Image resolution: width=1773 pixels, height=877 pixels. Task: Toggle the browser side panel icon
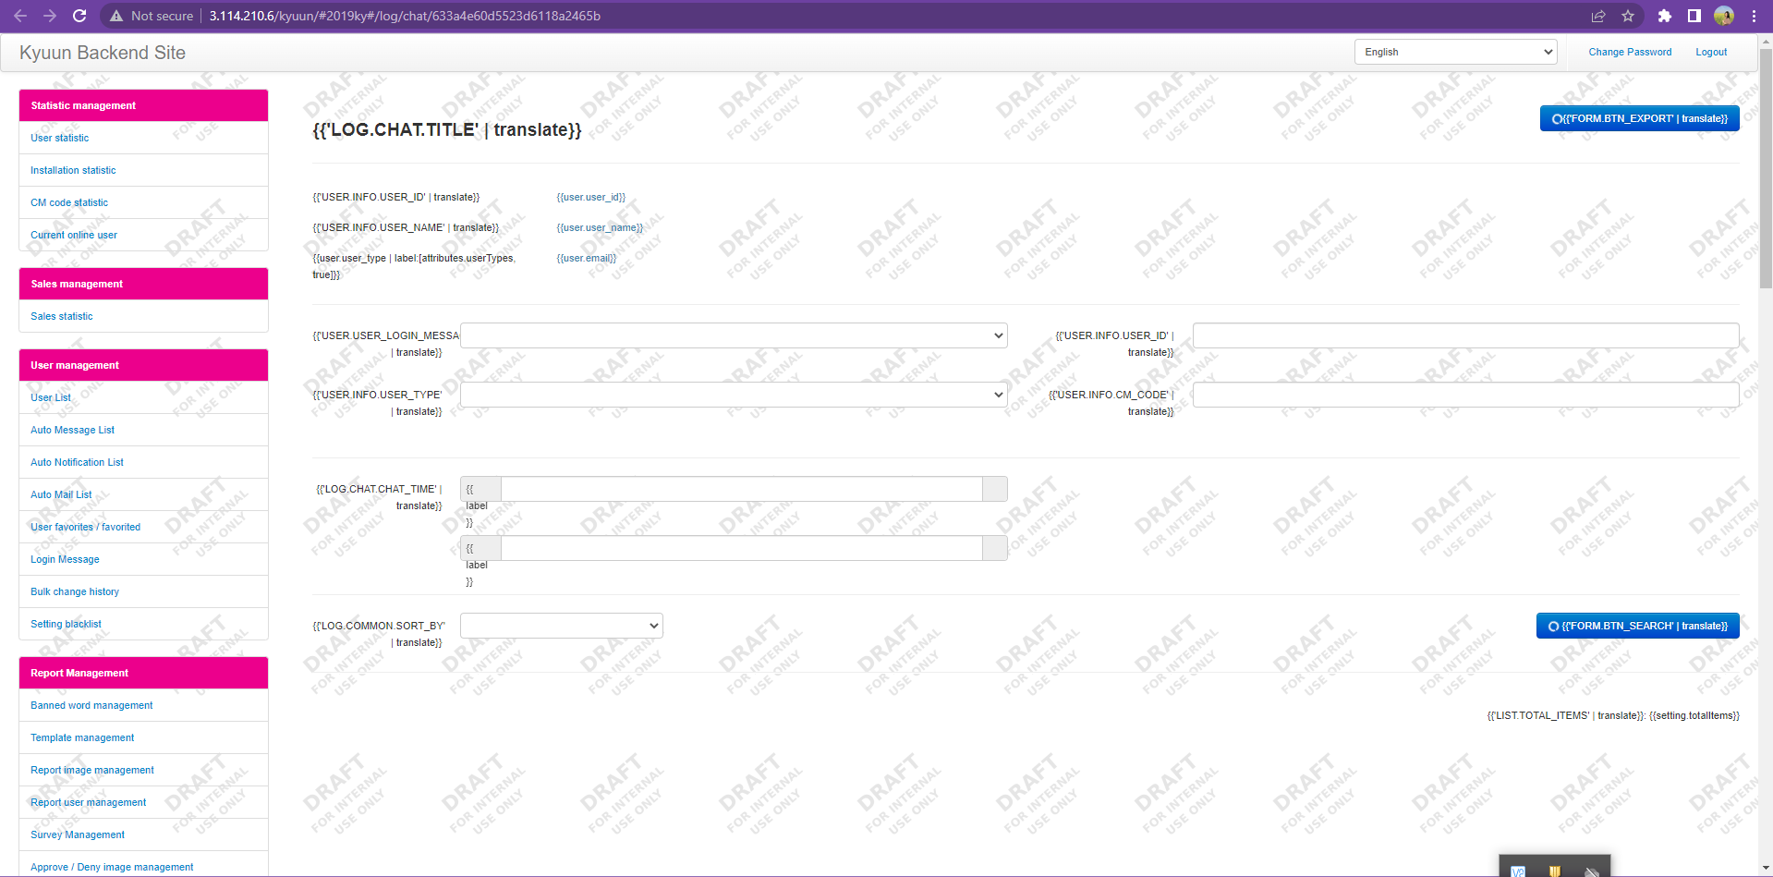1694,16
